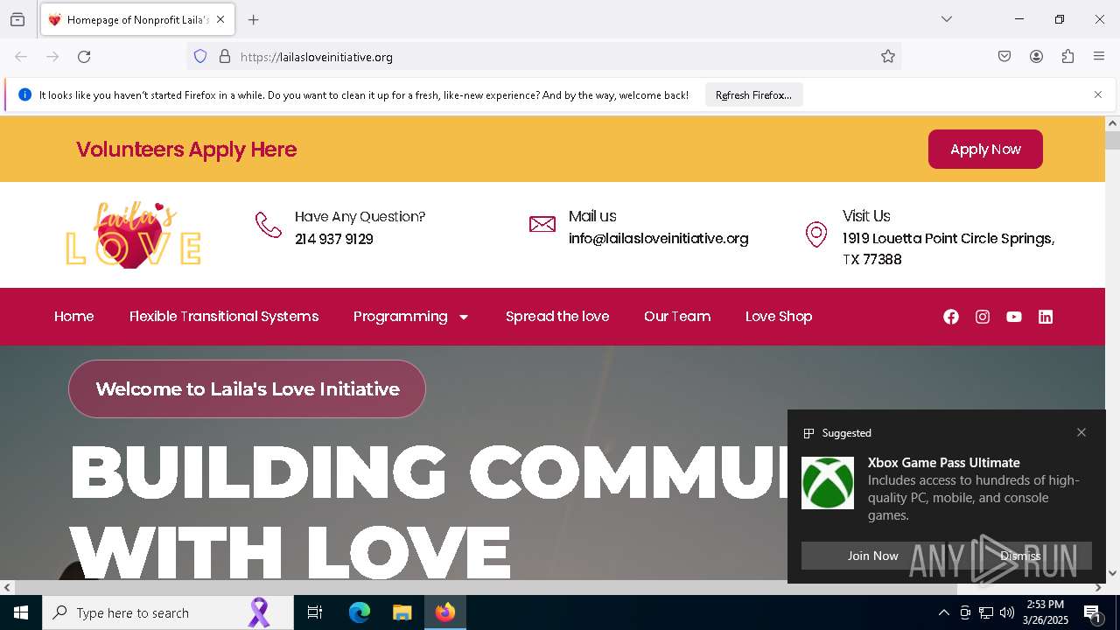Screen dimensions: 1120x630
Task: Open Windows Start menu
Action: click(x=21, y=612)
